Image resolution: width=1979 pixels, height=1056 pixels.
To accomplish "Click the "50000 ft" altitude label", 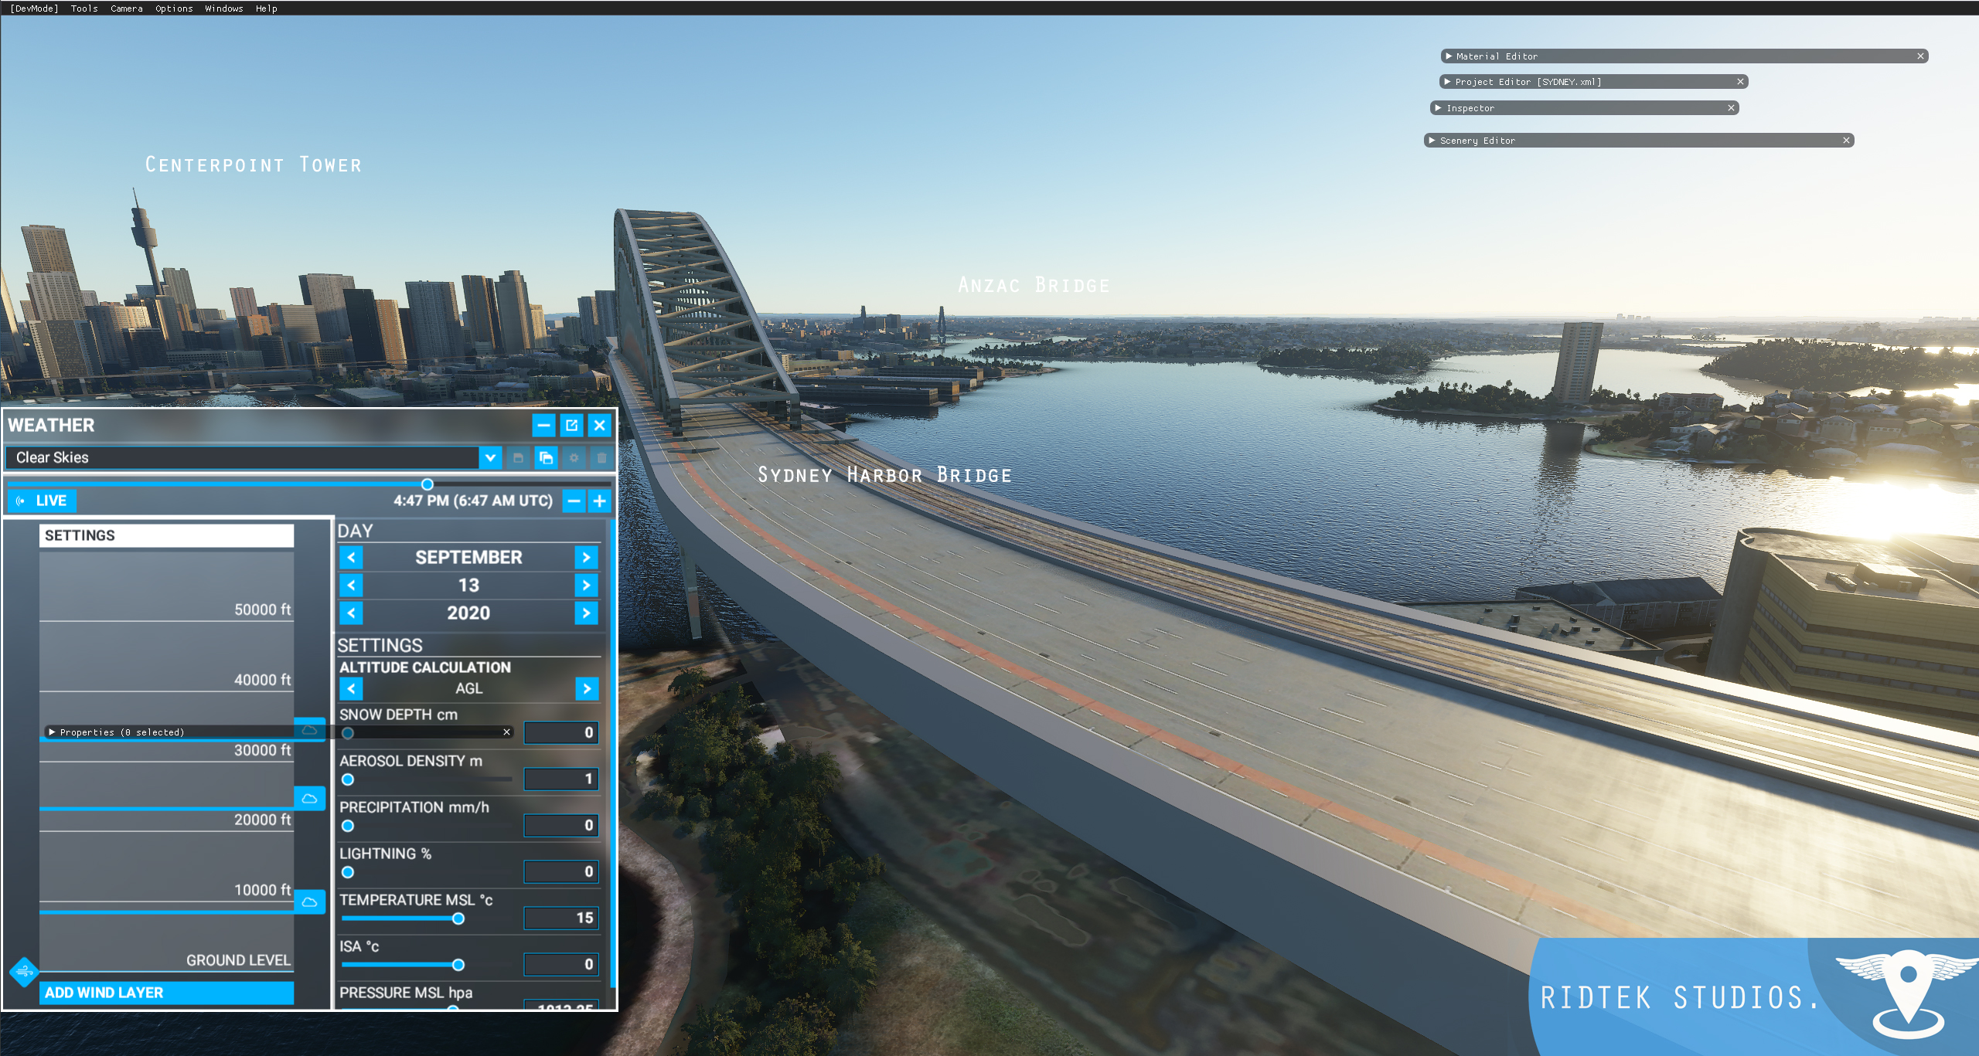I will (x=263, y=609).
